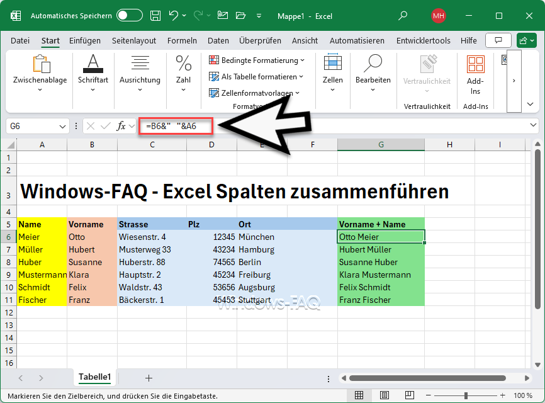Select column G header
Screen dimensions: 545x403
click(x=381, y=145)
